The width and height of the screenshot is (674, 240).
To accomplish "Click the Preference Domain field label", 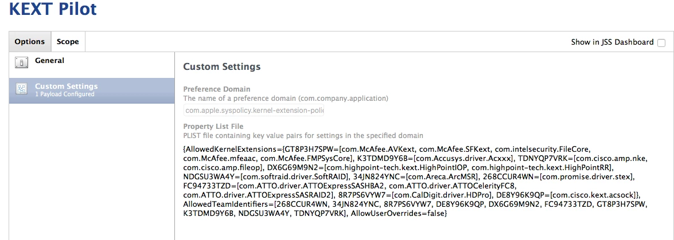I will (217, 89).
